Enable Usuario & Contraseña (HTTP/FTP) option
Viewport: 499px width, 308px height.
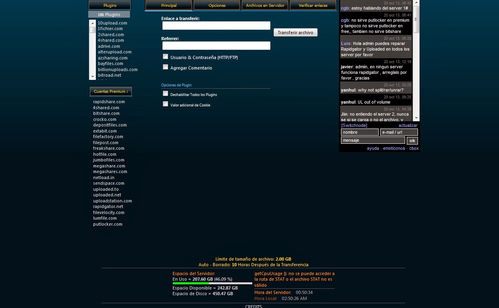(165, 57)
